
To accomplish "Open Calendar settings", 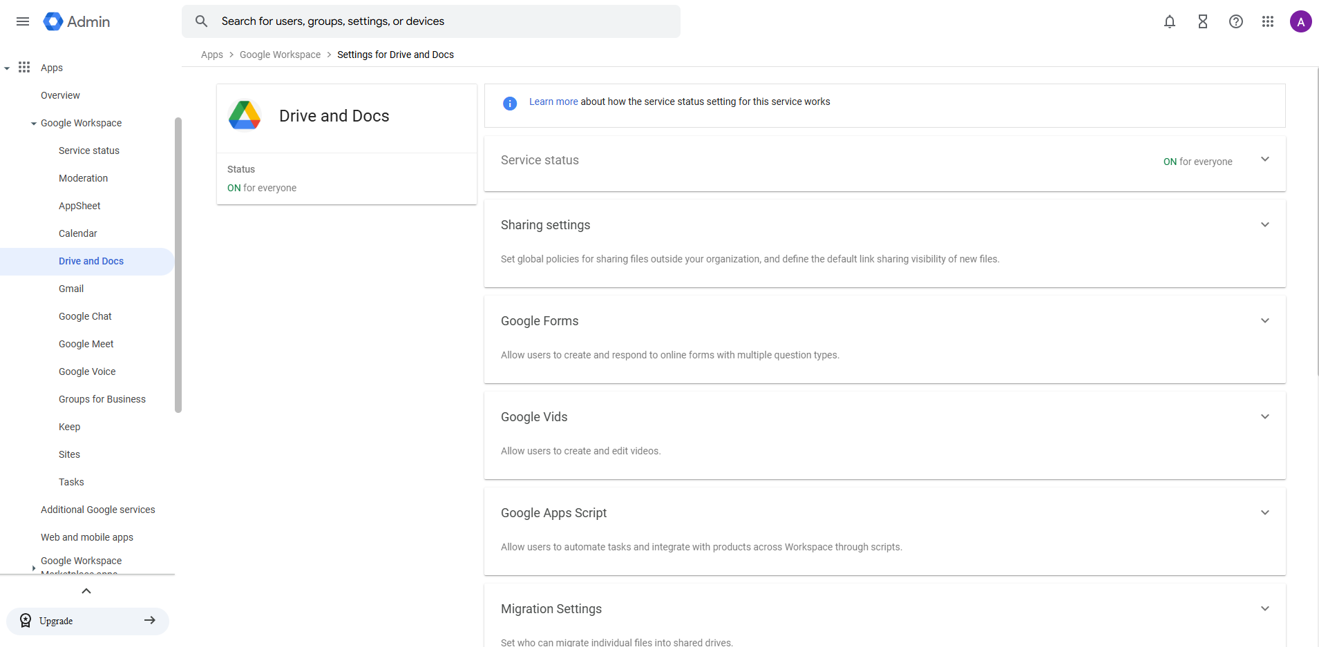I will click(x=77, y=233).
